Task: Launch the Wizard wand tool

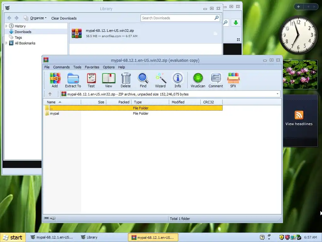Action: [160, 80]
